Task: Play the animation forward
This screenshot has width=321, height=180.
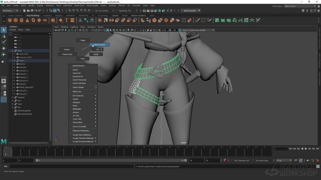Action: click(x=306, y=149)
